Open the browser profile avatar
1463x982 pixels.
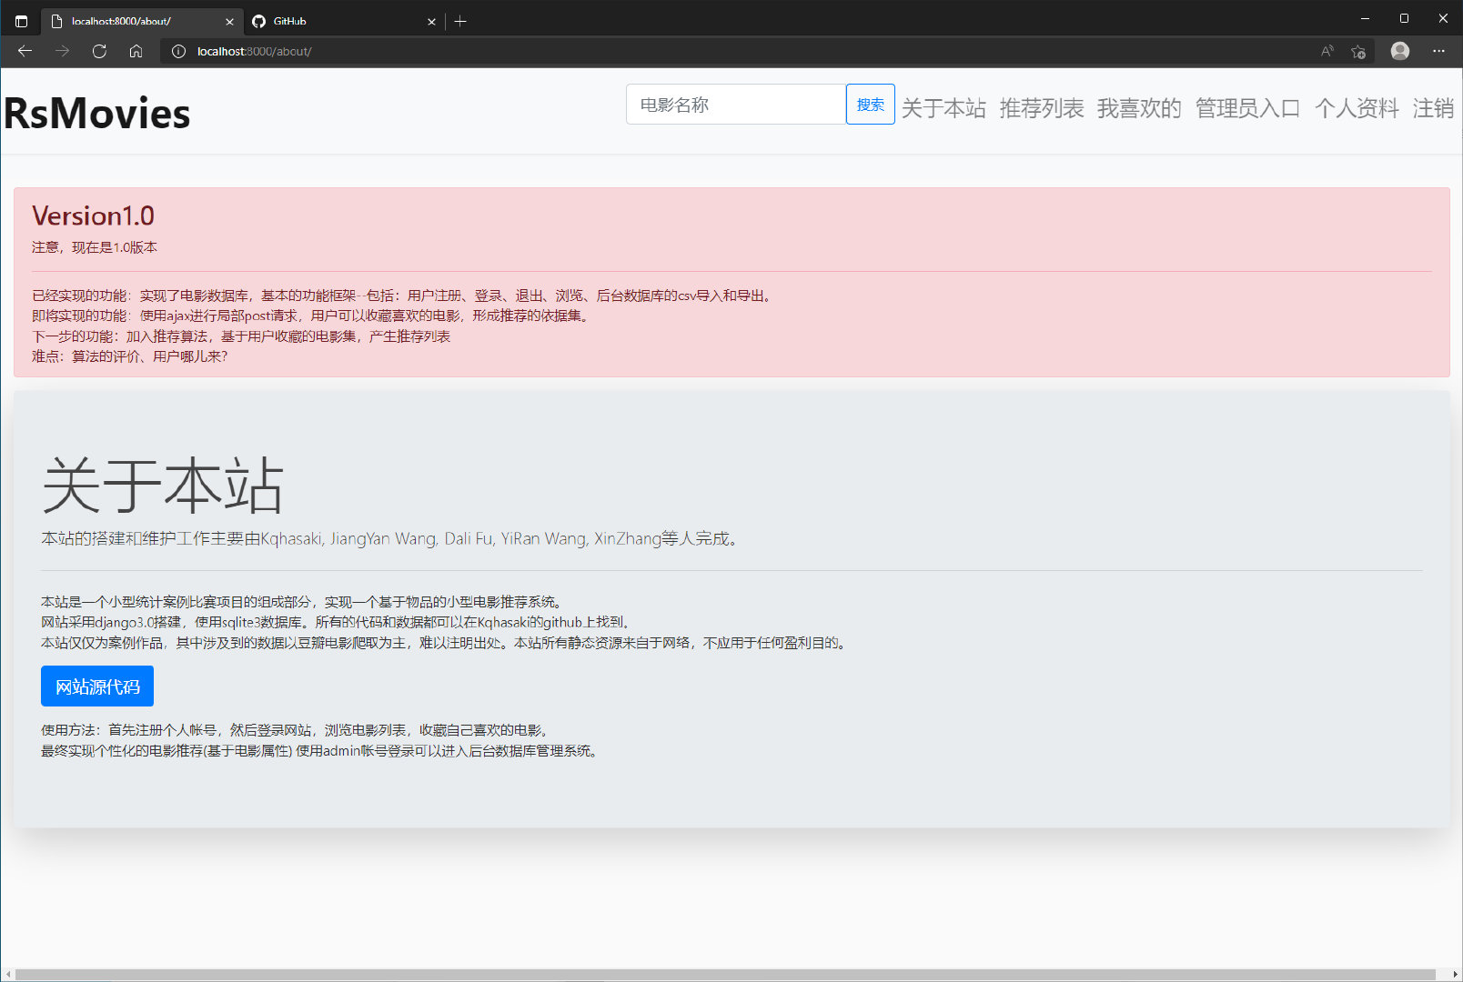tap(1400, 51)
